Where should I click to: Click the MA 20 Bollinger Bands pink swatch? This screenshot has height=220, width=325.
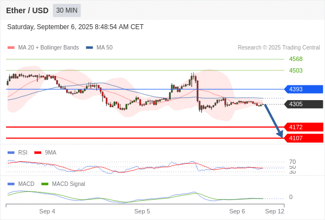(11, 48)
